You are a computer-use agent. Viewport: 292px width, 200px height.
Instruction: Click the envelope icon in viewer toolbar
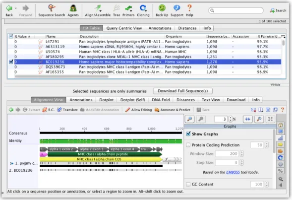tap(253, 110)
